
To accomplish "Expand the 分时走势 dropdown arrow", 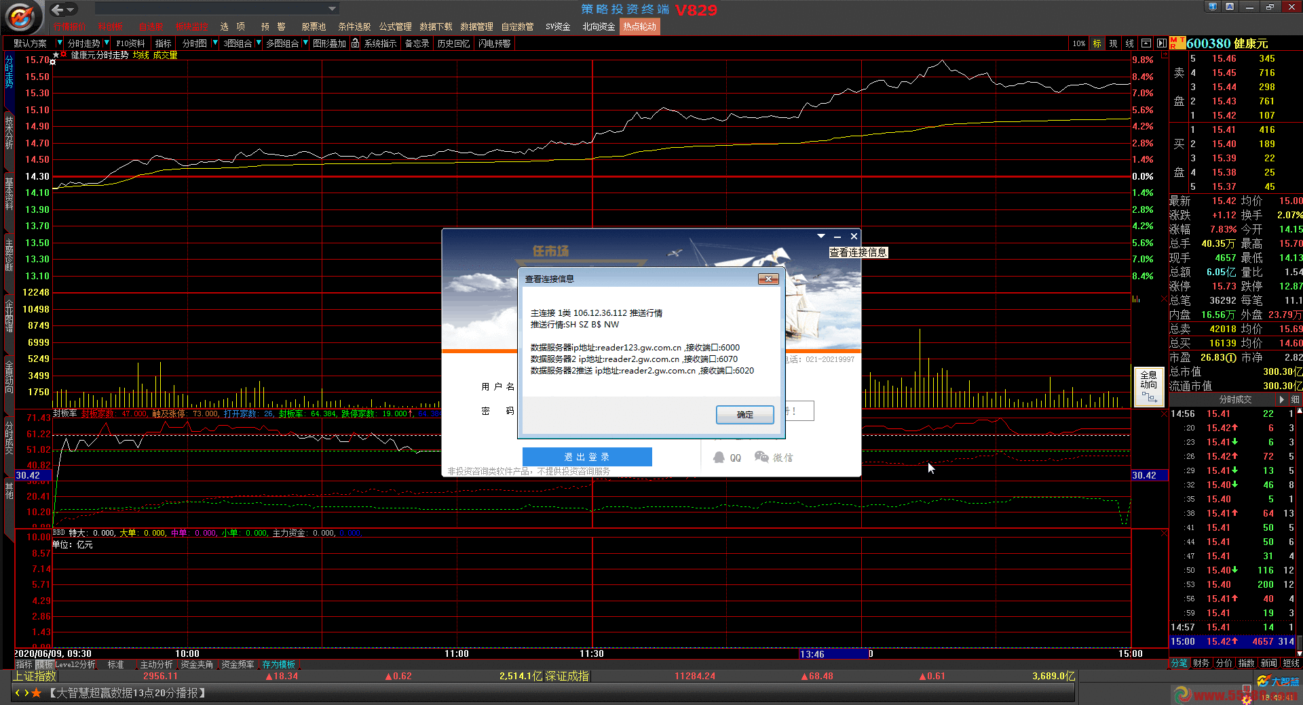I will coord(106,43).
